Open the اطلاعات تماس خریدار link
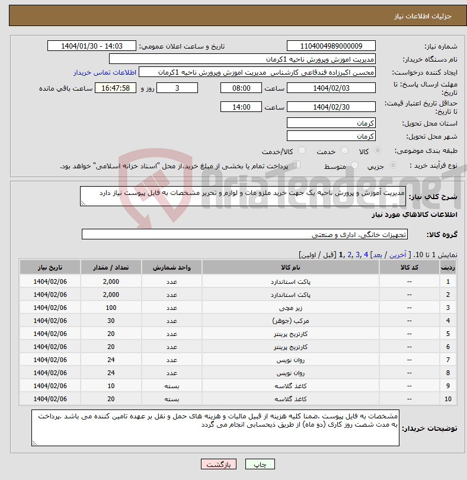 (x=105, y=72)
